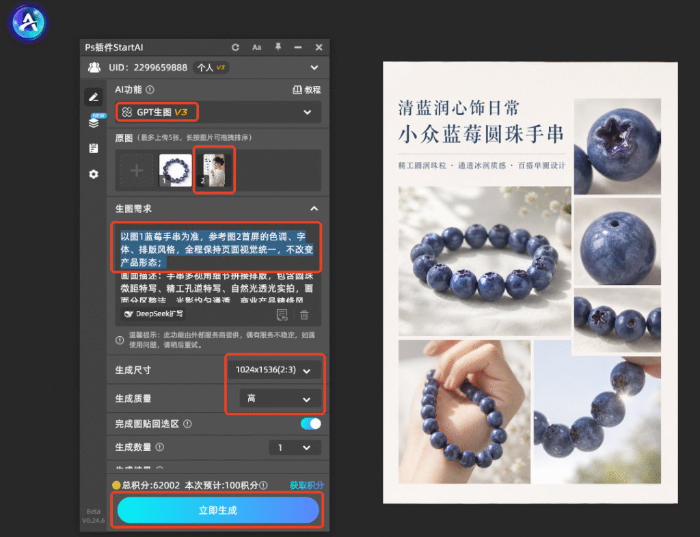Click the info icon after 100积分
Viewport: 700px width, 537px height.
click(264, 485)
